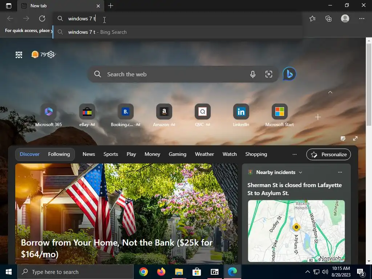Screen dimensions: 372x279
Task: Show more feed categories ellipsis
Action: point(294,154)
